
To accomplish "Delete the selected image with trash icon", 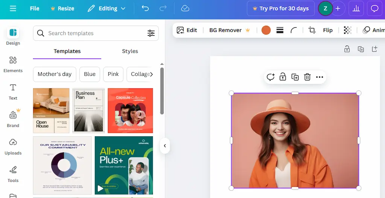I will point(307,77).
